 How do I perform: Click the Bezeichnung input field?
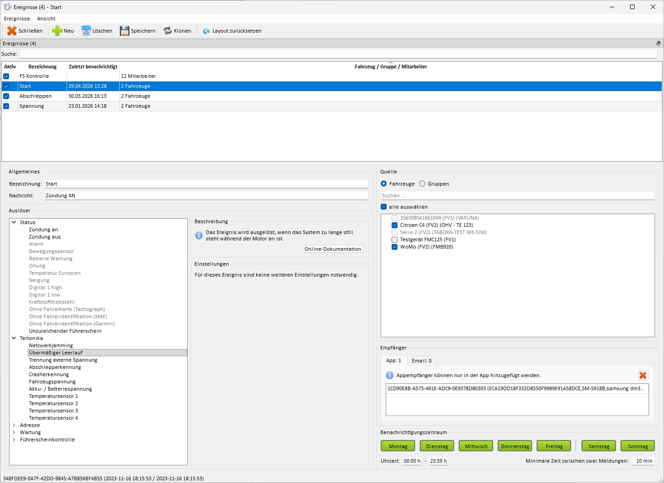pos(207,184)
